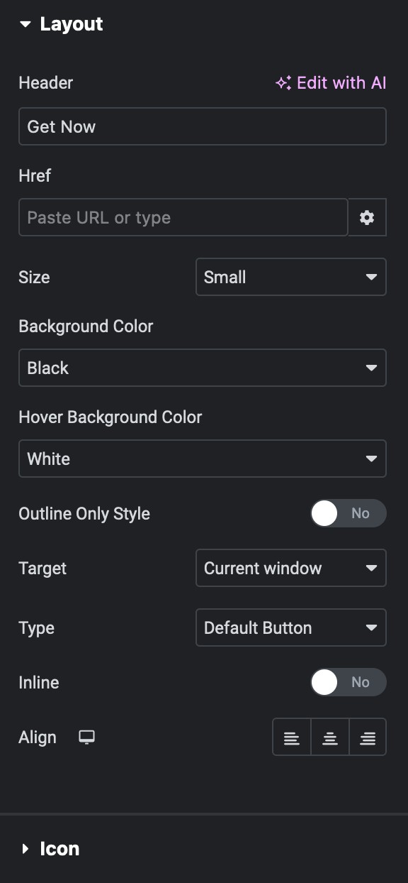Align button to the right
This screenshot has width=408, height=883.
[x=368, y=737]
